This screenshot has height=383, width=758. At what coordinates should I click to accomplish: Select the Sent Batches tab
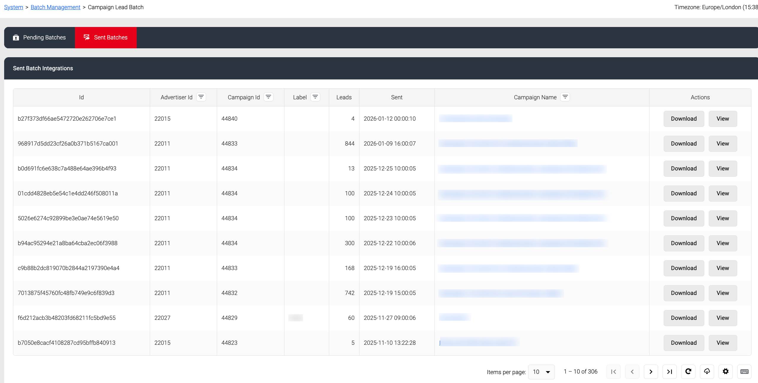(x=106, y=38)
